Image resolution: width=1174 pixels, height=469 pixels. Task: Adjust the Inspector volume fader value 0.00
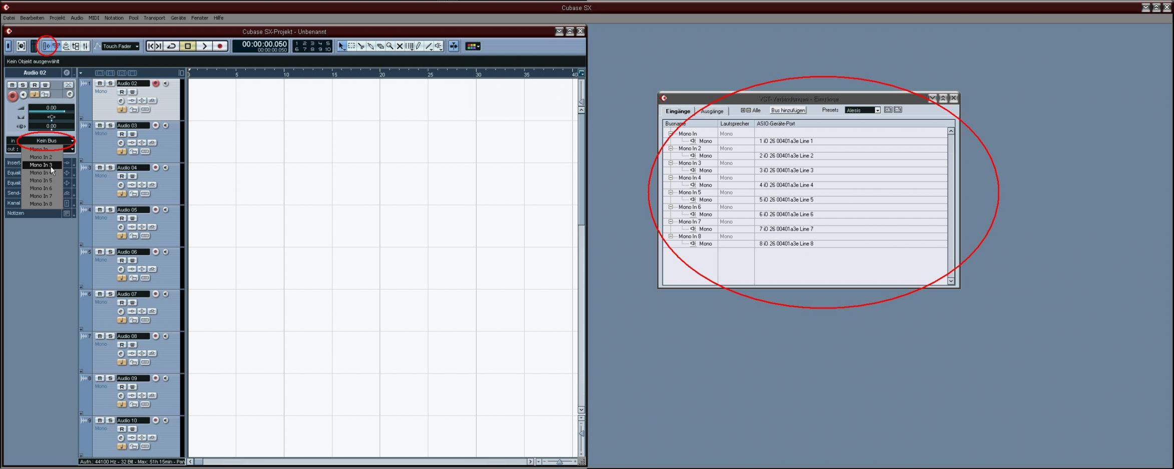tap(51, 107)
